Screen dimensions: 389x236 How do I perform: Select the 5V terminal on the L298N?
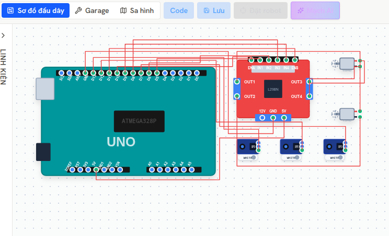coord(284,118)
